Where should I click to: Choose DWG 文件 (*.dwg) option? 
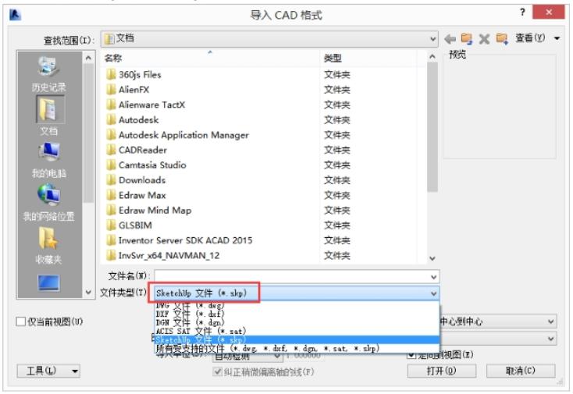tap(297, 306)
